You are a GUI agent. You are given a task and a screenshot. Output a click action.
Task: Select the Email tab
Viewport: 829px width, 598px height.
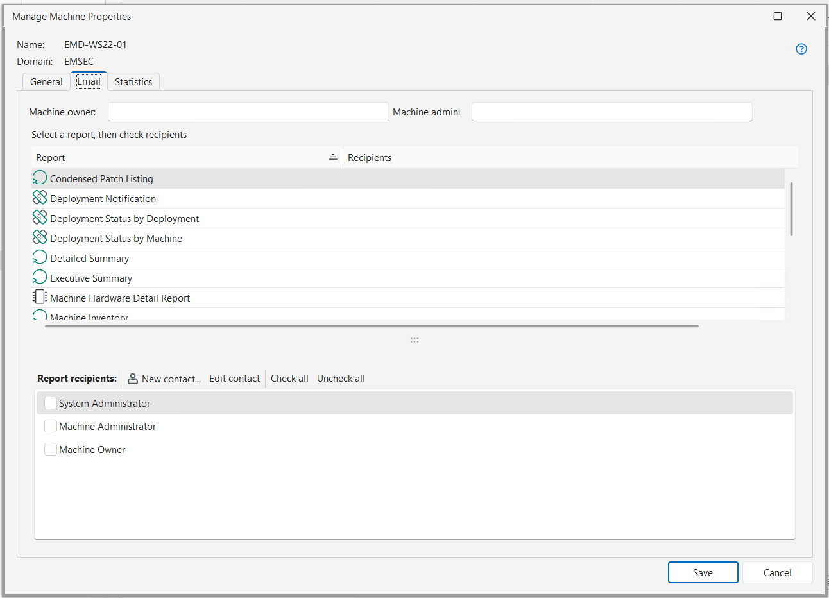tap(89, 81)
